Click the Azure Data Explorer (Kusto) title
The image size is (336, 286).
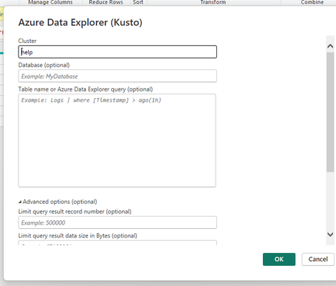click(x=80, y=22)
